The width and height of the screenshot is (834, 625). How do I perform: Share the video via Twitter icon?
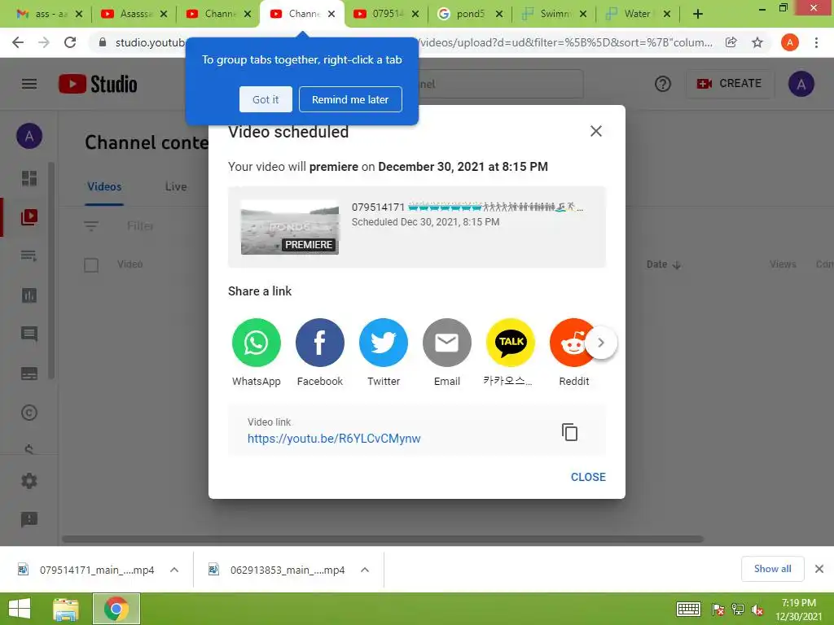click(384, 343)
